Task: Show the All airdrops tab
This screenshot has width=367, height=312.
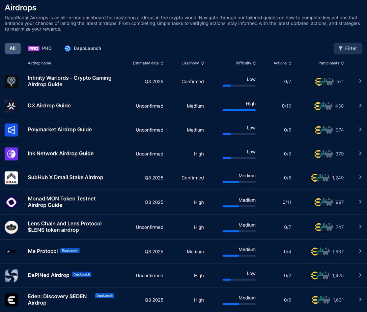Action: (12, 48)
